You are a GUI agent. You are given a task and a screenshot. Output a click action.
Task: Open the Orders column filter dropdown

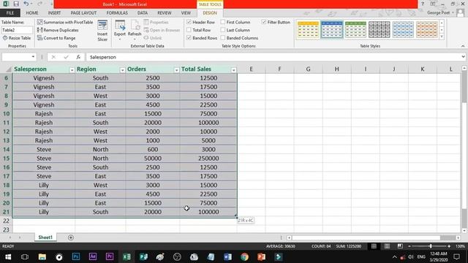click(176, 70)
